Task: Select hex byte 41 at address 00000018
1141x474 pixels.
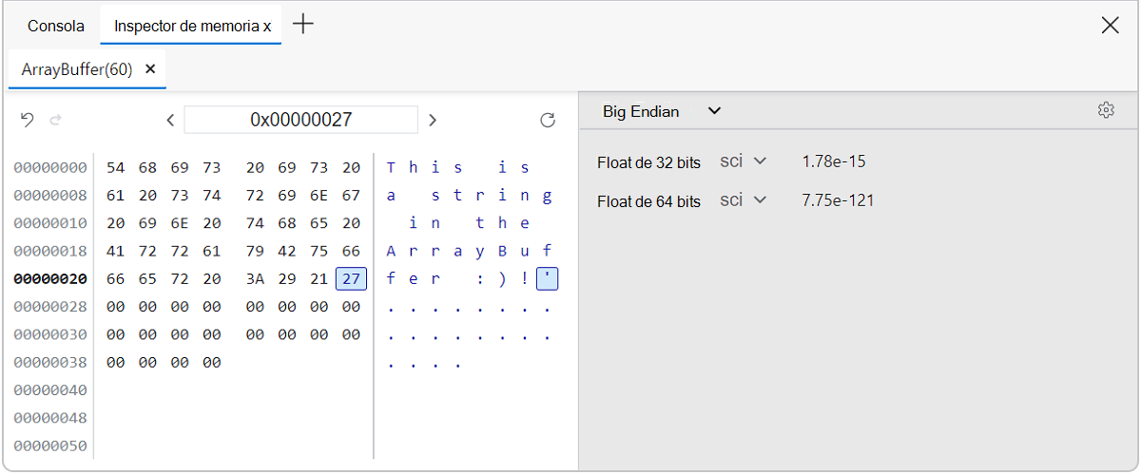Action: [116, 252]
